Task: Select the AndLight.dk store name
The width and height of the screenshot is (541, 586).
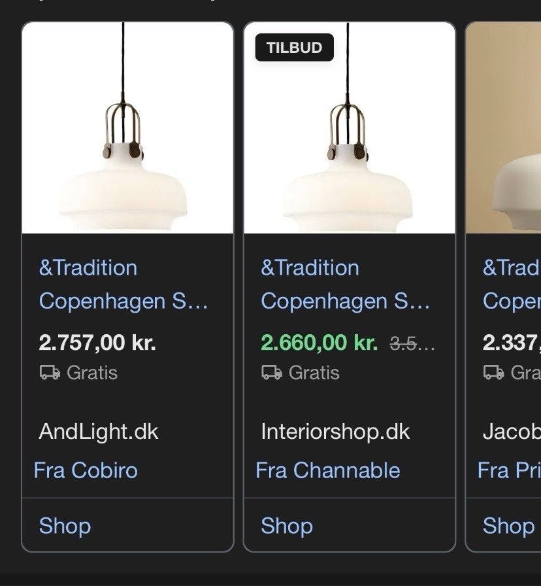Action: [x=99, y=432]
